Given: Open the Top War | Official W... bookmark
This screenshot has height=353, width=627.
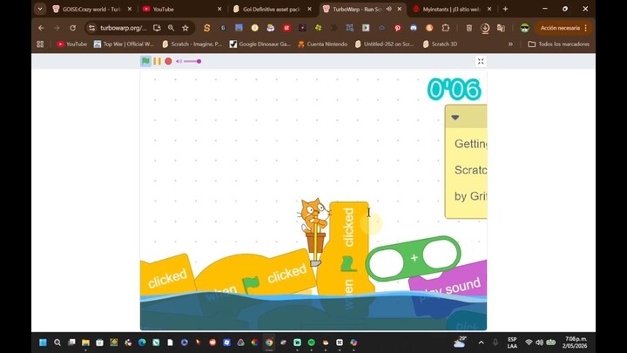Looking at the screenshot, I should pos(124,44).
